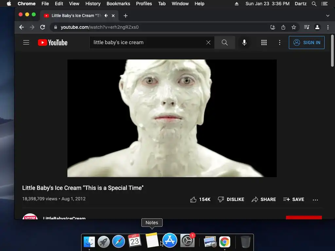Open the Bookmarks menu
335x251 pixels.
coord(118,4)
